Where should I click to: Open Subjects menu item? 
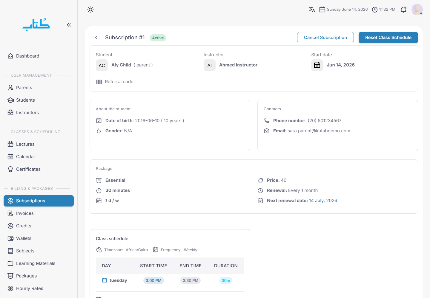[39, 251]
